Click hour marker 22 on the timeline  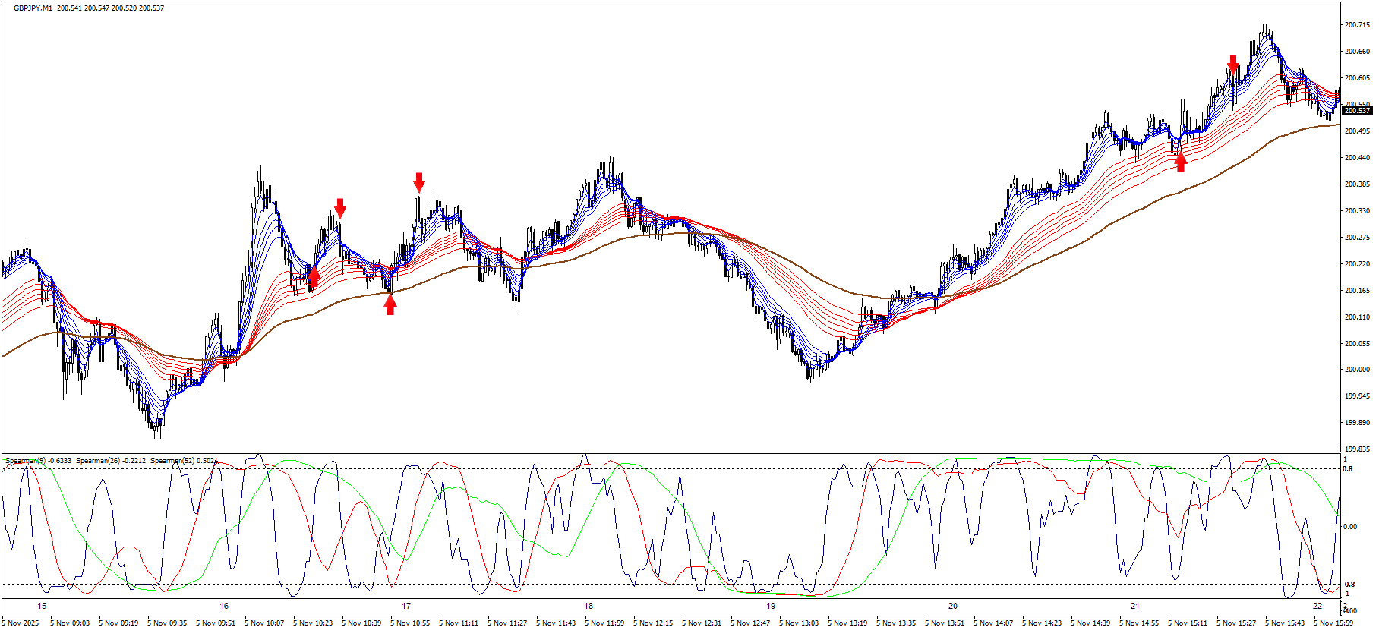(x=1317, y=606)
